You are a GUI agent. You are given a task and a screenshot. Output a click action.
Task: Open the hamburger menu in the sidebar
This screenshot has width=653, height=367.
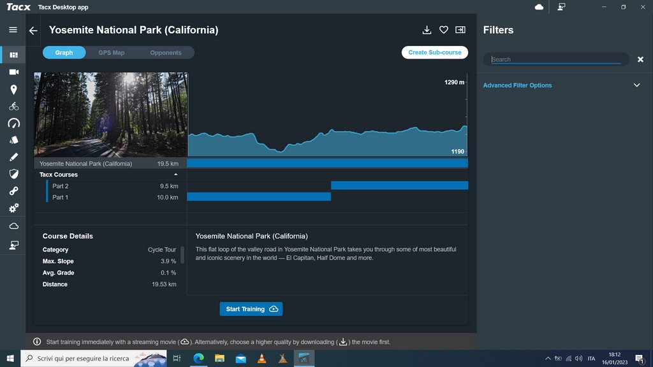click(13, 30)
